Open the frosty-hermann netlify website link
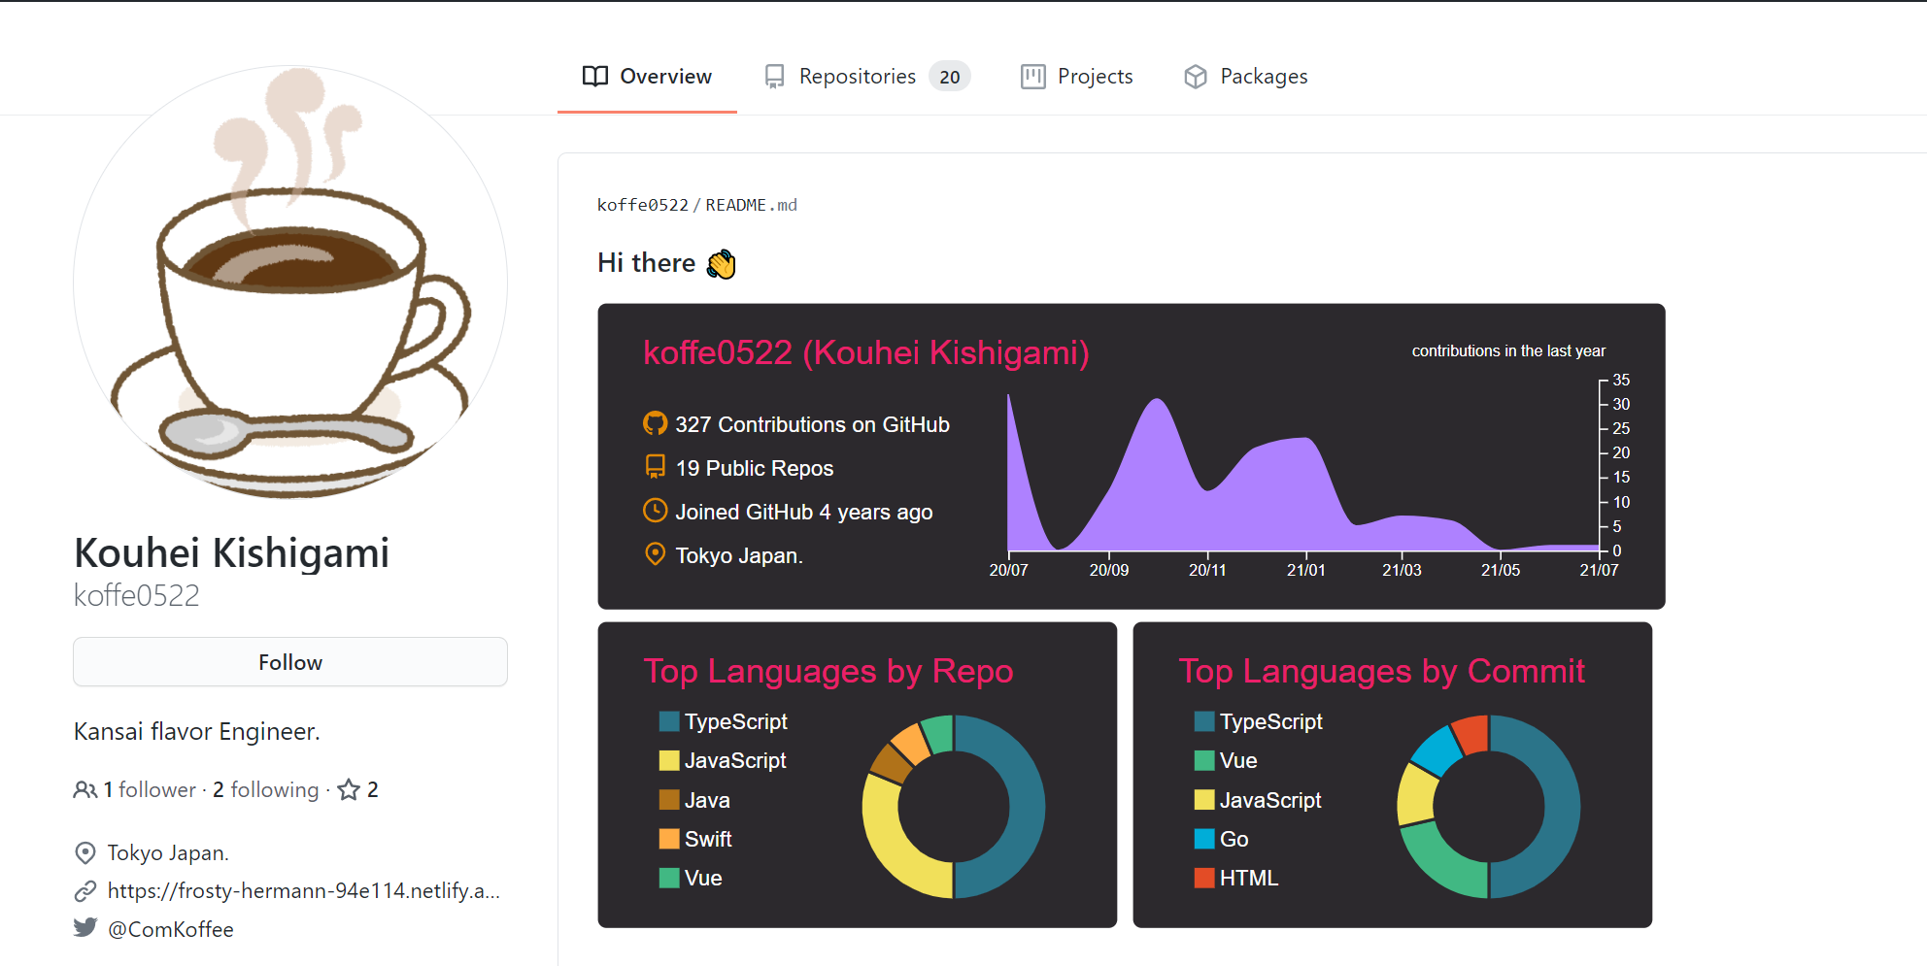Screen dimensions: 1927x966 [x=304, y=891]
